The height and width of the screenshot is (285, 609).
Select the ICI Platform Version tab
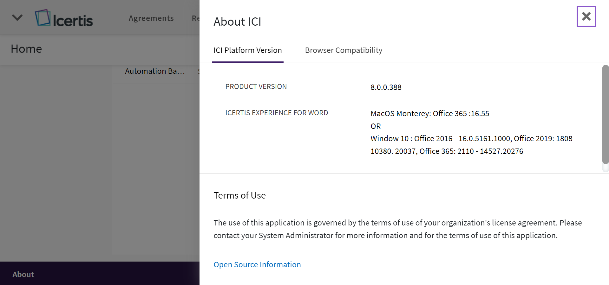pos(247,50)
